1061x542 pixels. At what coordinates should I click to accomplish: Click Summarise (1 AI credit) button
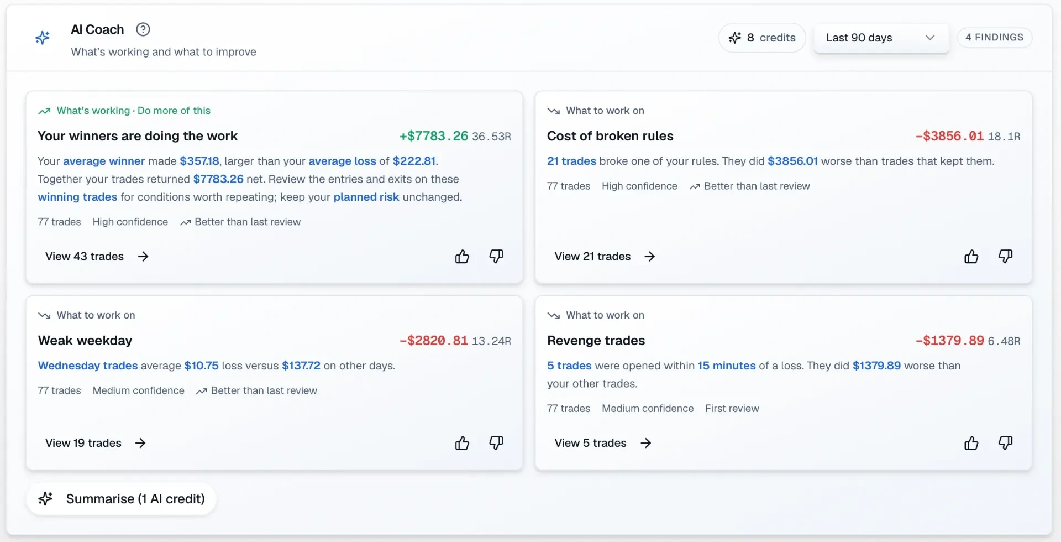point(121,499)
